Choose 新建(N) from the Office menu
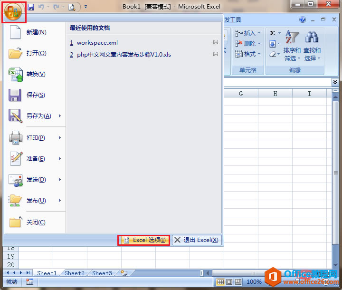342x290 pixels. click(35, 32)
